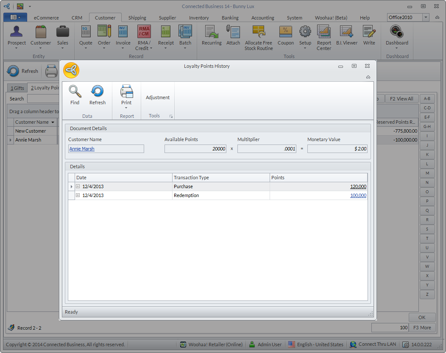Expand the Purchase transaction row
The height and width of the screenshot is (353, 446).
click(78, 186)
